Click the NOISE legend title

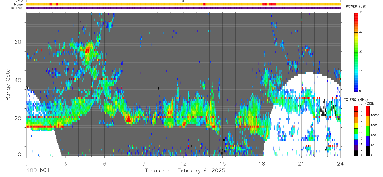[x=369, y=103]
